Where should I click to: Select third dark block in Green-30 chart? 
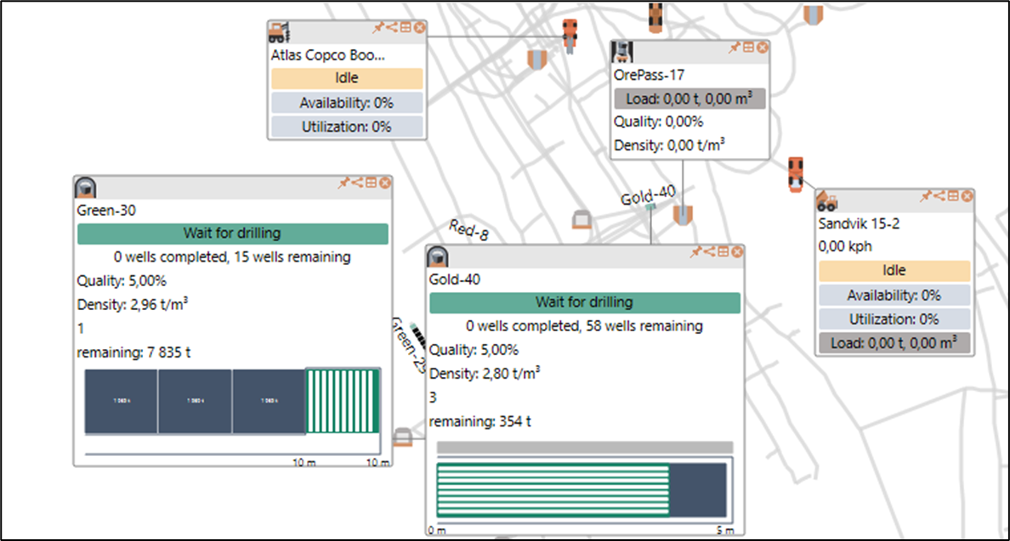pos(270,402)
